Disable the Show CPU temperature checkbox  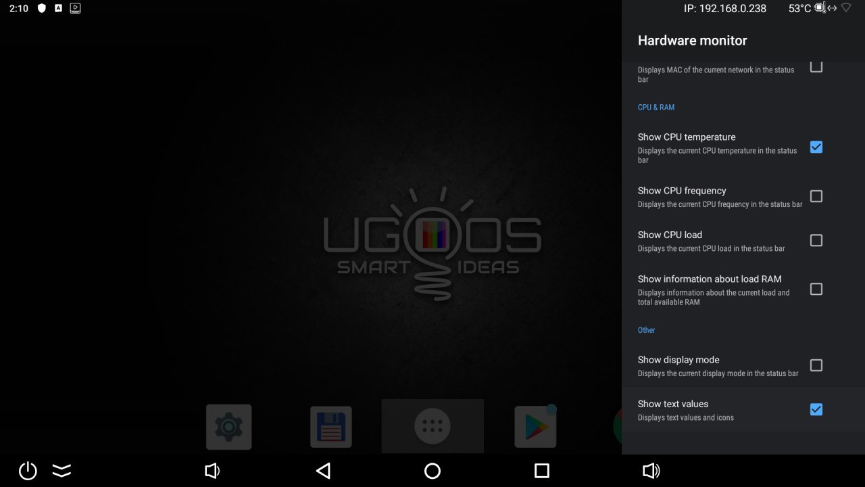[816, 147]
